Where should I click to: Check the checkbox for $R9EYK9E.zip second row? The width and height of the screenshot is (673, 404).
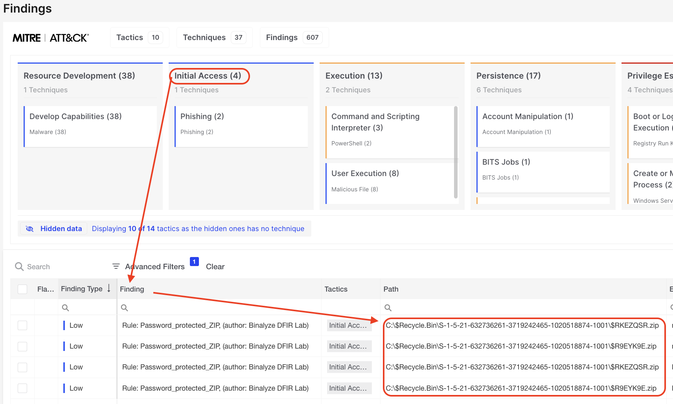click(22, 346)
